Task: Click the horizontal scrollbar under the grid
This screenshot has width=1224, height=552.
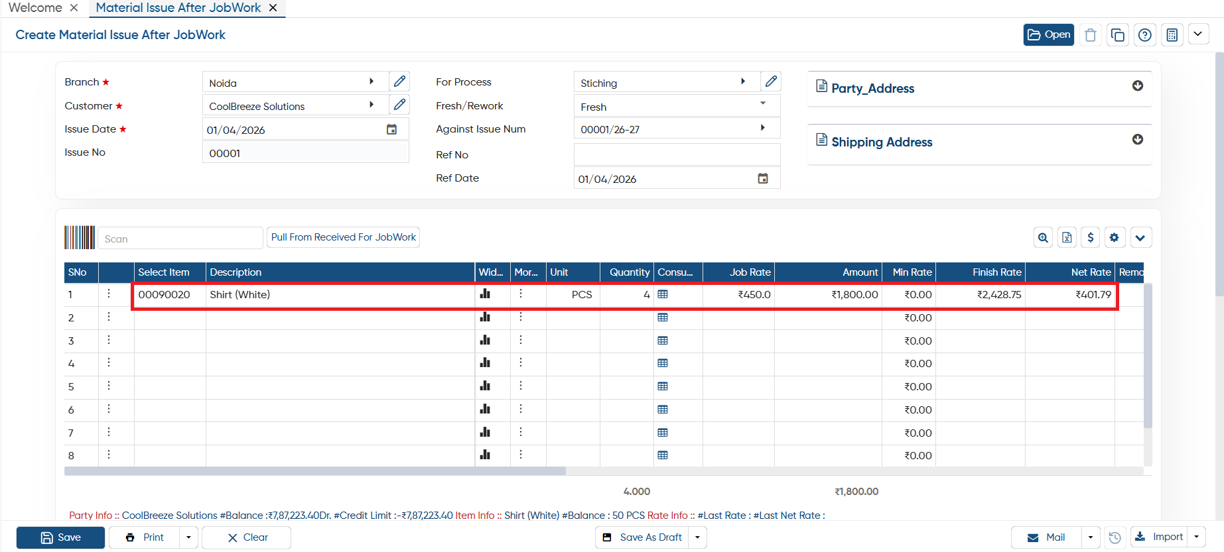Action: coord(315,471)
